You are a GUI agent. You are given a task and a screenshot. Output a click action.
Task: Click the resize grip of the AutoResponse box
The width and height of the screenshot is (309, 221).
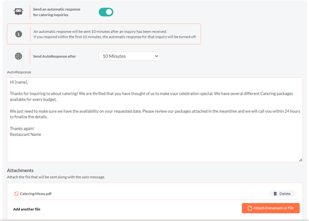[x=301, y=159]
